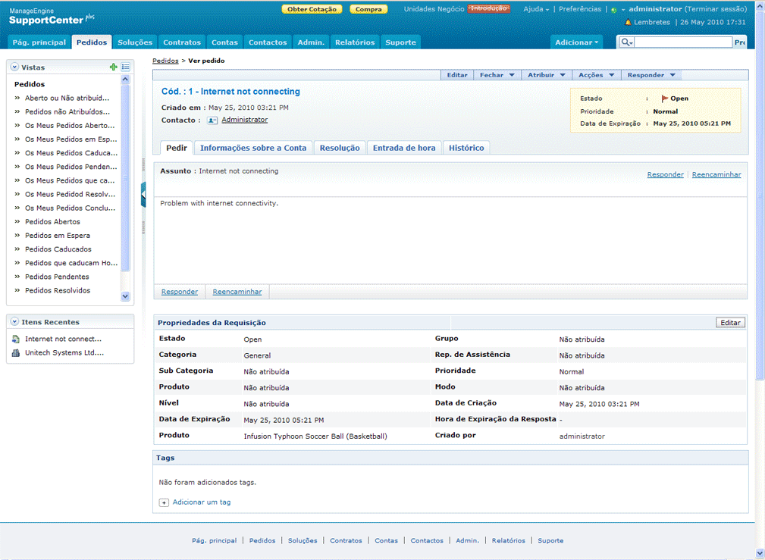
Task: Open the Administrator contact link
Action: point(244,120)
